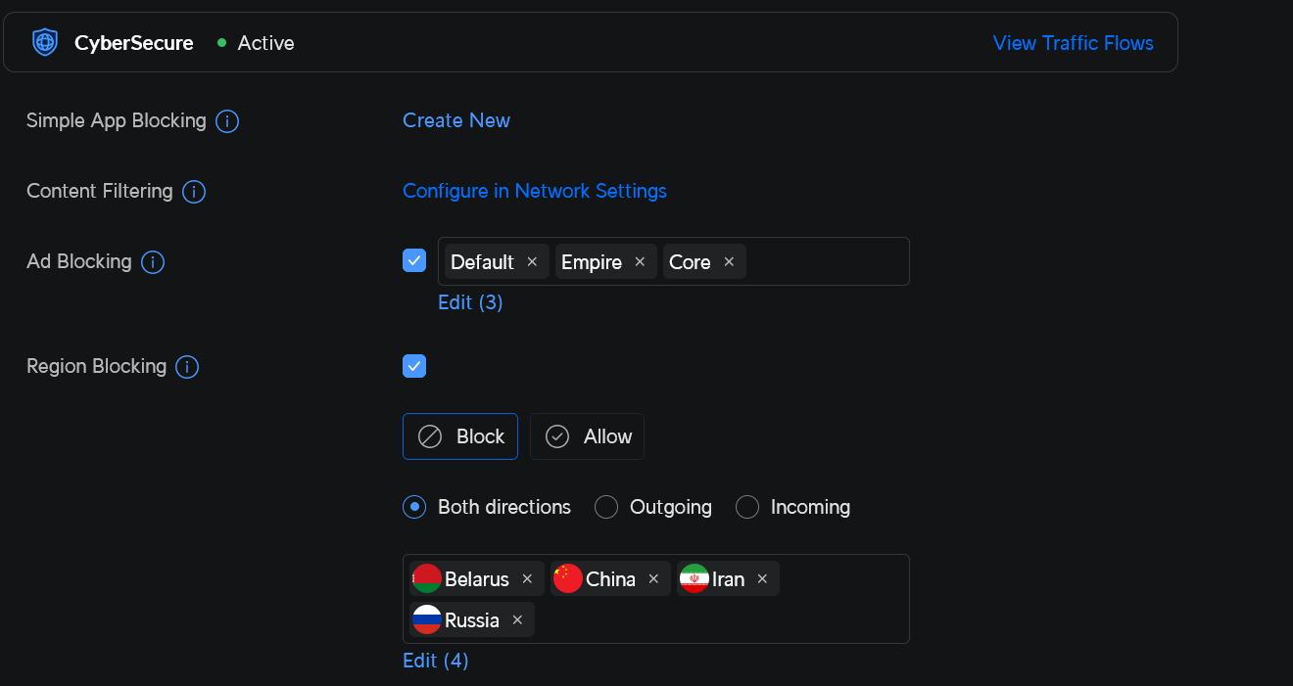
Task: Click info icon beside Simple App Blocking
Action: (227, 121)
